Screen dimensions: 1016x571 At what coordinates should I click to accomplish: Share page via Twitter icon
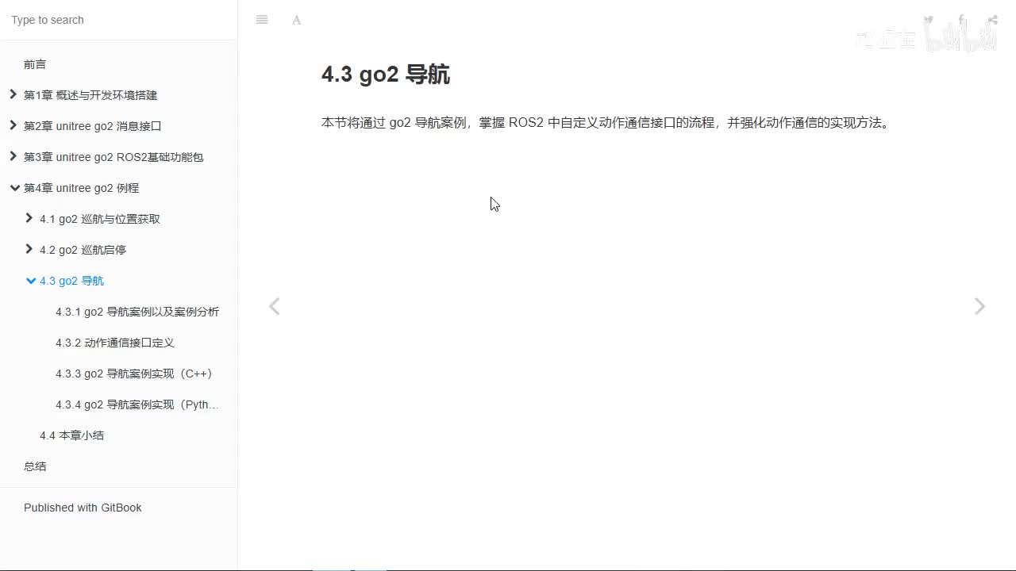[x=929, y=20]
